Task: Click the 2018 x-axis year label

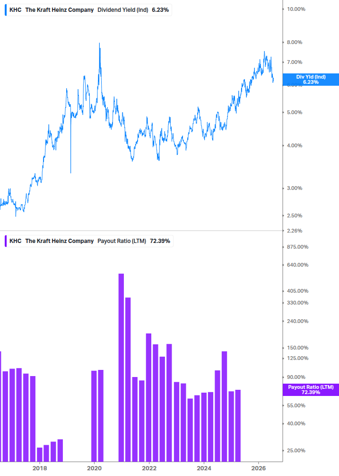Action: 40,468
